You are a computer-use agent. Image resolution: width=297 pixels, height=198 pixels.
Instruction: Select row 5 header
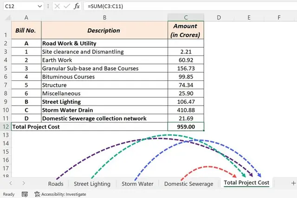point(6,68)
